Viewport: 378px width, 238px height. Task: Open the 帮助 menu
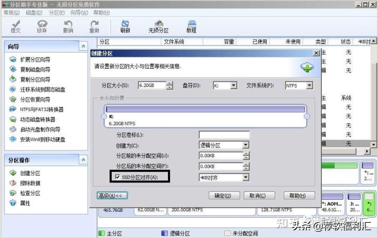(101, 13)
